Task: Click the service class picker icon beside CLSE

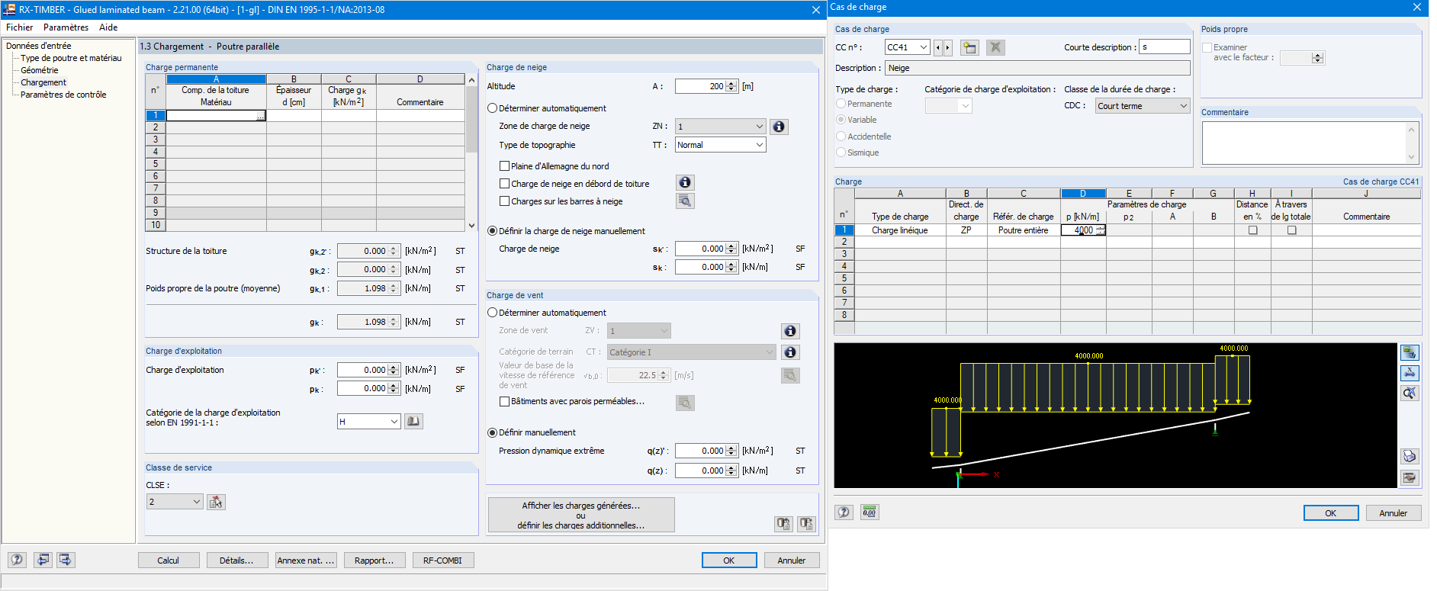Action: tap(216, 502)
